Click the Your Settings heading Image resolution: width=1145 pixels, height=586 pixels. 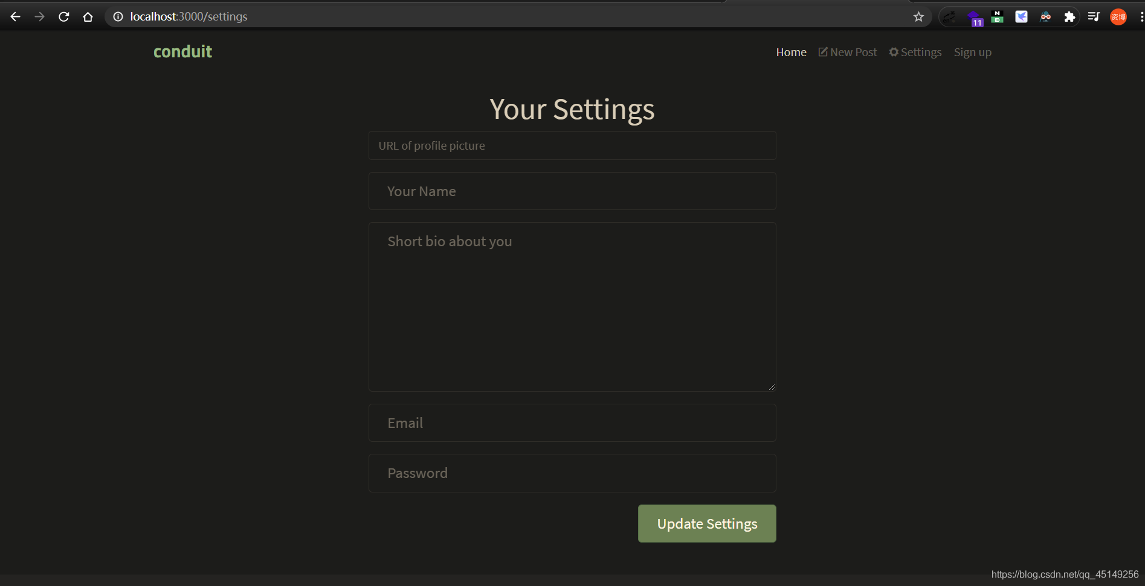coord(572,109)
